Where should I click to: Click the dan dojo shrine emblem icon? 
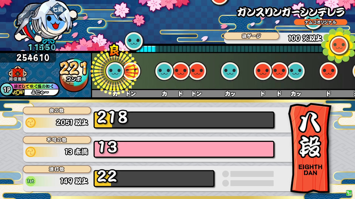(x=17, y=74)
